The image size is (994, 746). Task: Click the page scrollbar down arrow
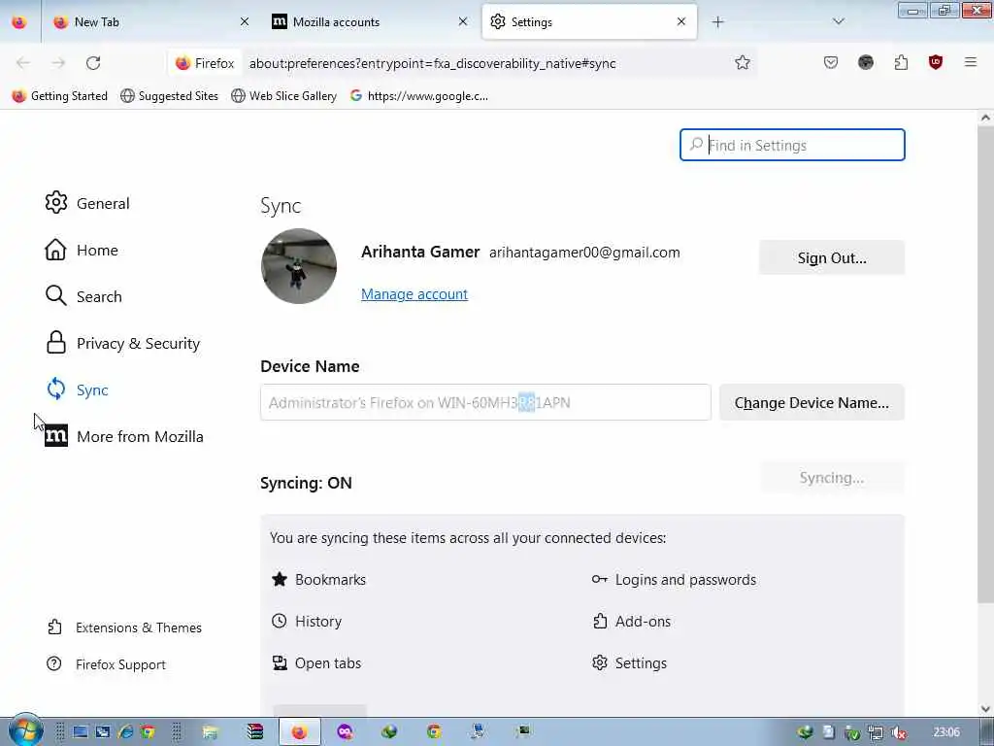[985, 708]
